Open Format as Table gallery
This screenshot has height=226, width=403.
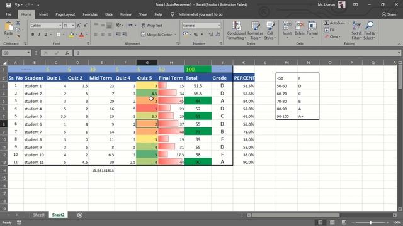pos(255,30)
